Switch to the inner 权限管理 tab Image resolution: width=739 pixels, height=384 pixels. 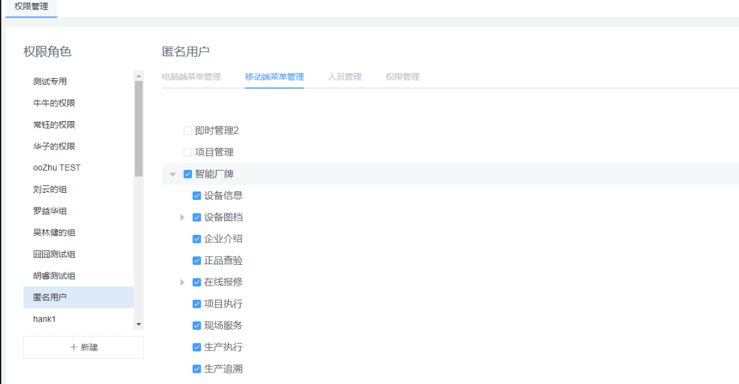point(403,77)
